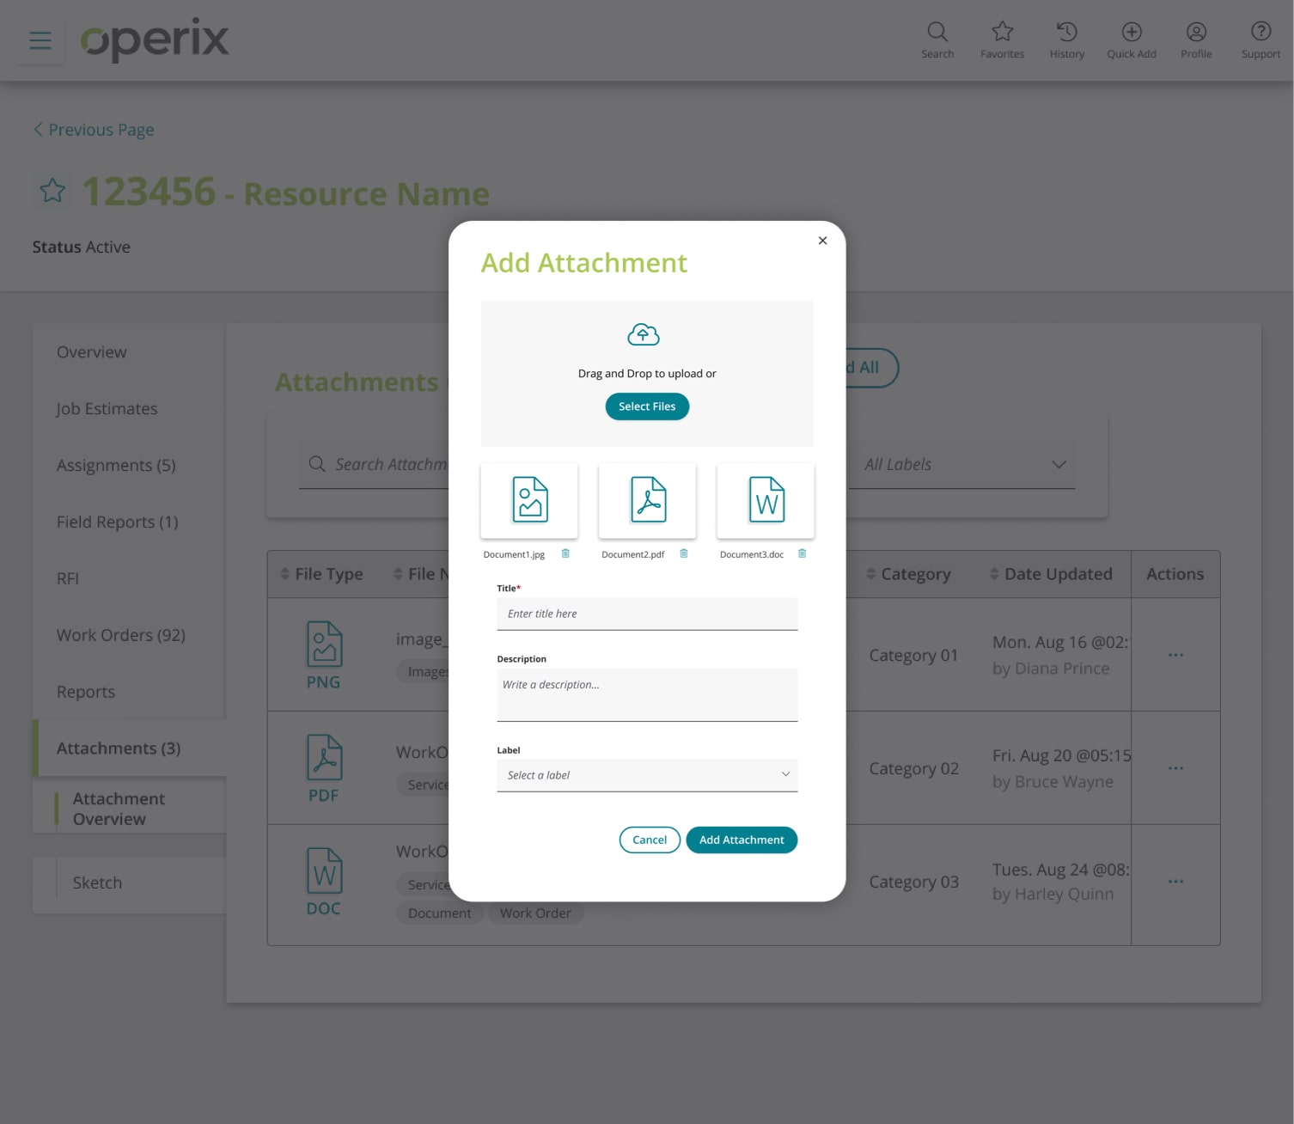Image resolution: width=1294 pixels, height=1124 pixels.
Task: Click the cloud upload illustration
Action: pos(644,334)
